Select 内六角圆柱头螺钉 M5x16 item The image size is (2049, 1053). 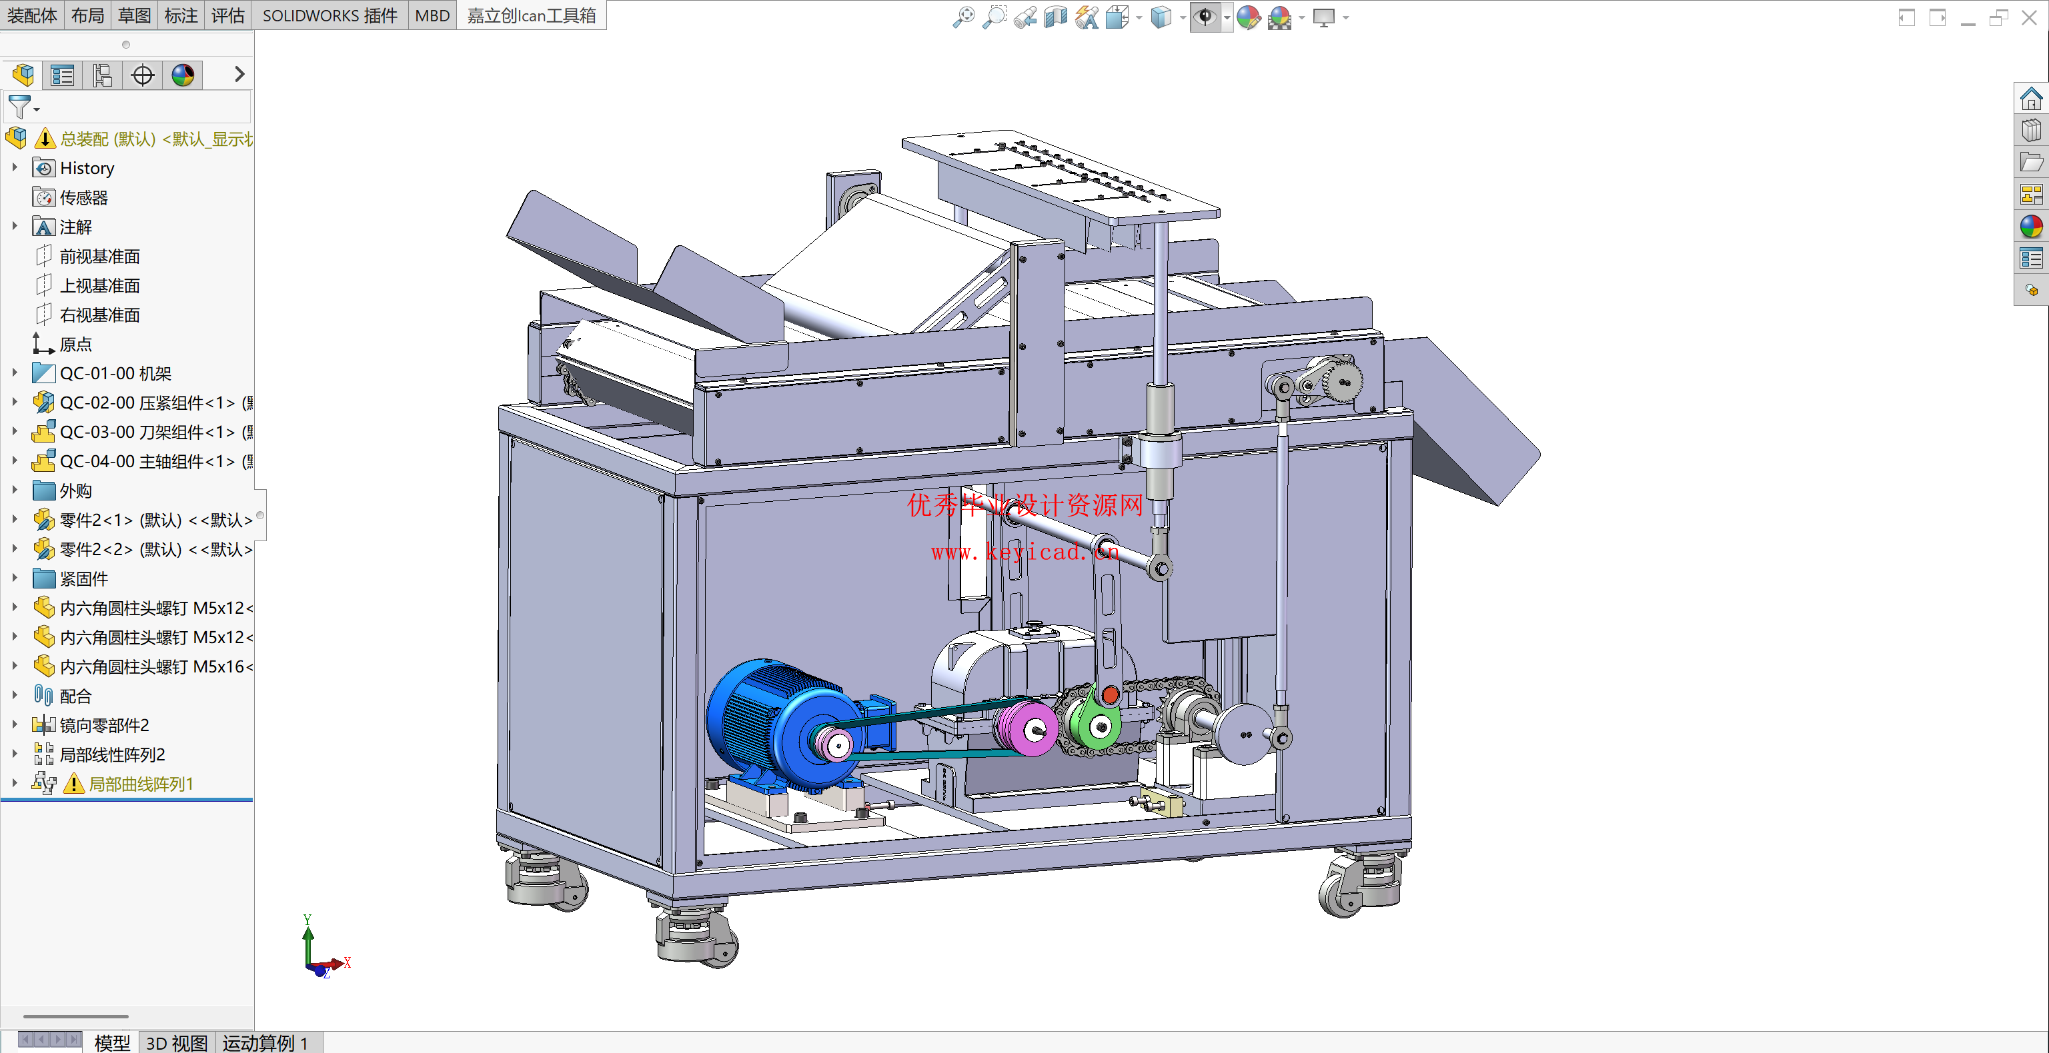[x=143, y=666]
